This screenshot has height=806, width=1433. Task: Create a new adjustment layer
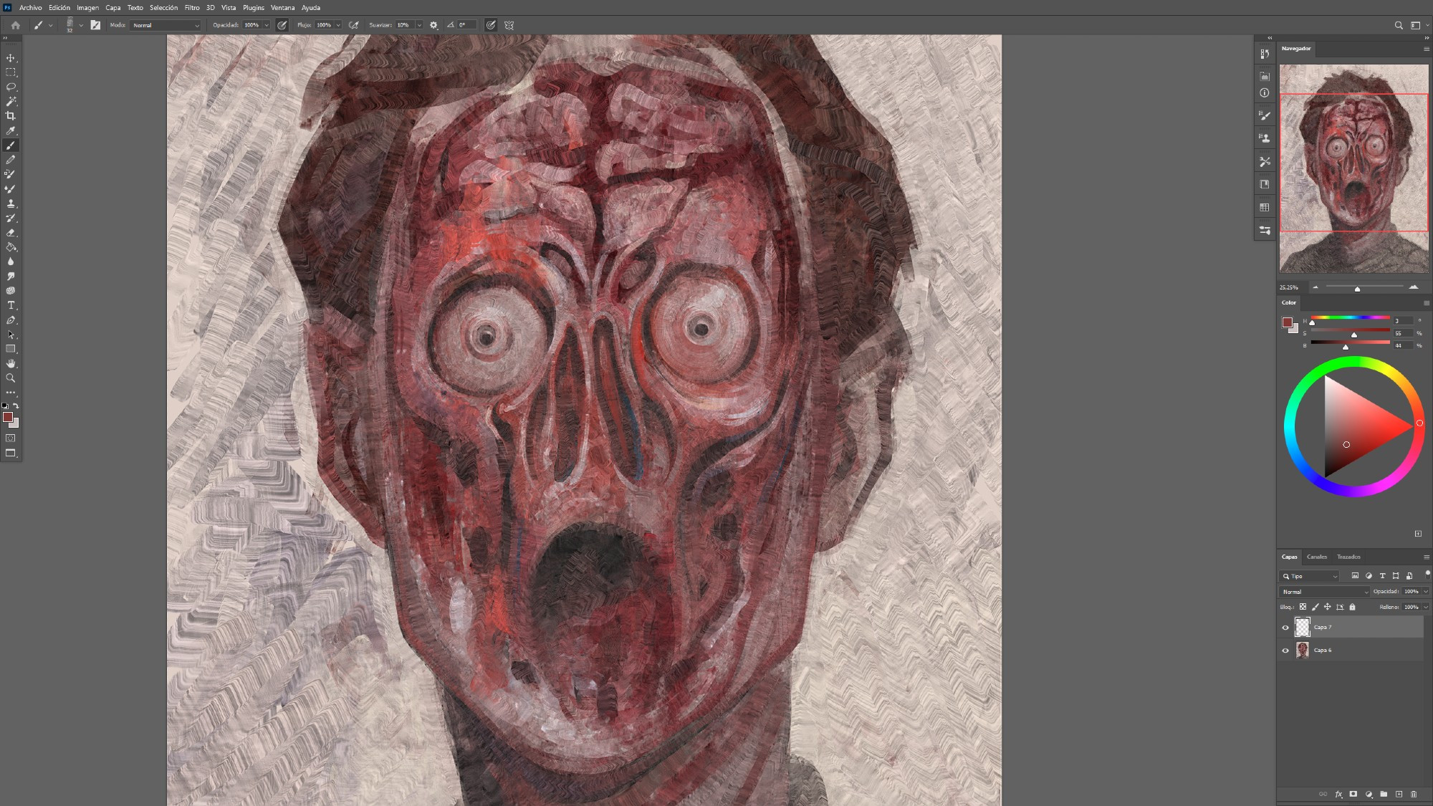point(1369,794)
